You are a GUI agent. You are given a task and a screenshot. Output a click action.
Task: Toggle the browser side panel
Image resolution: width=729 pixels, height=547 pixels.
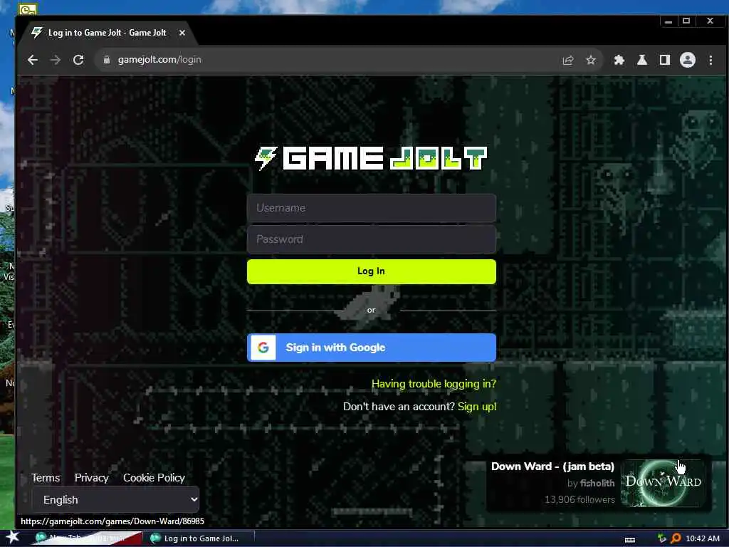click(664, 60)
